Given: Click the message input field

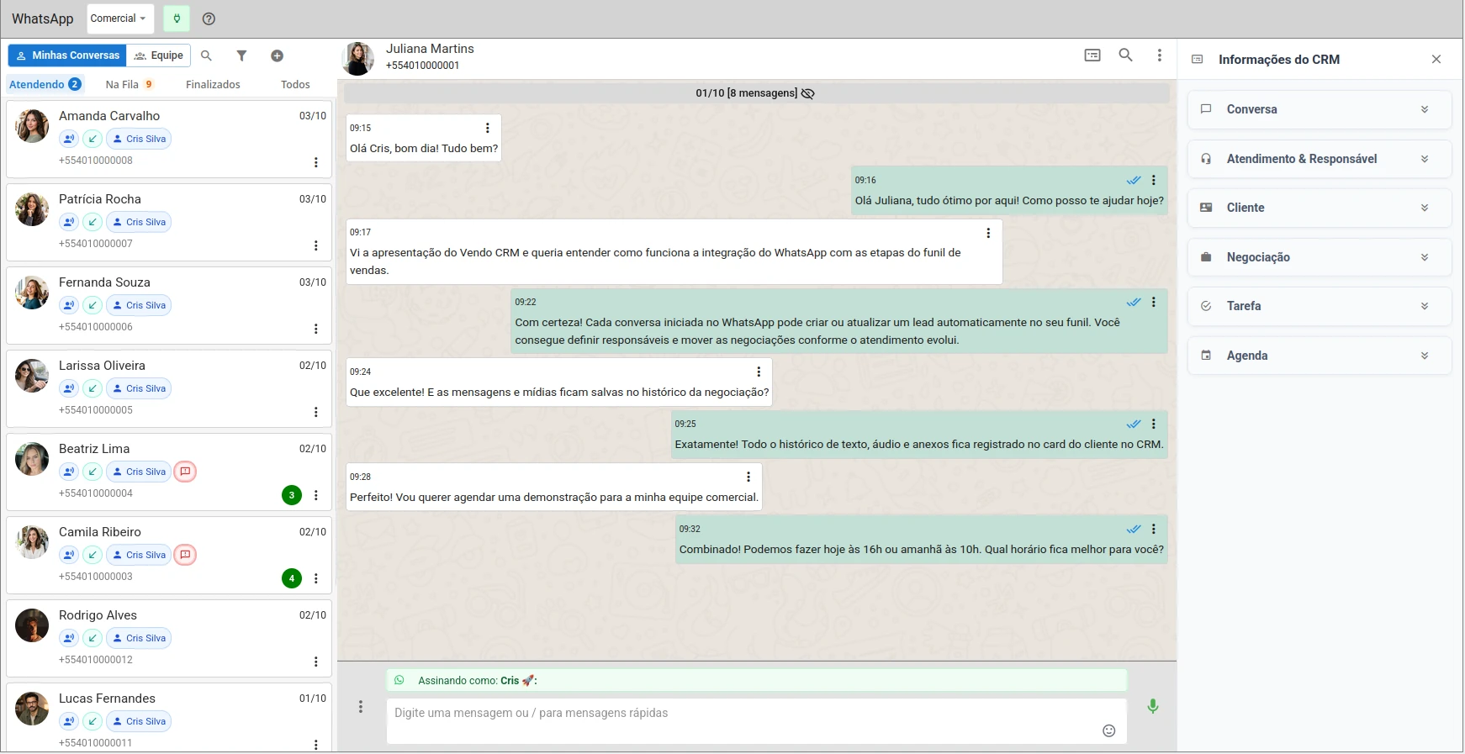Looking at the screenshot, I should tap(756, 721).
